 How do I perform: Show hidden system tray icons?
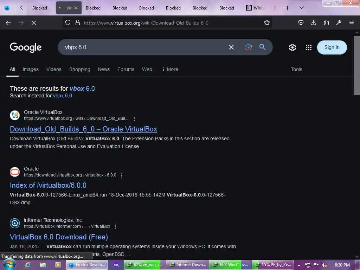pos(299,265)
